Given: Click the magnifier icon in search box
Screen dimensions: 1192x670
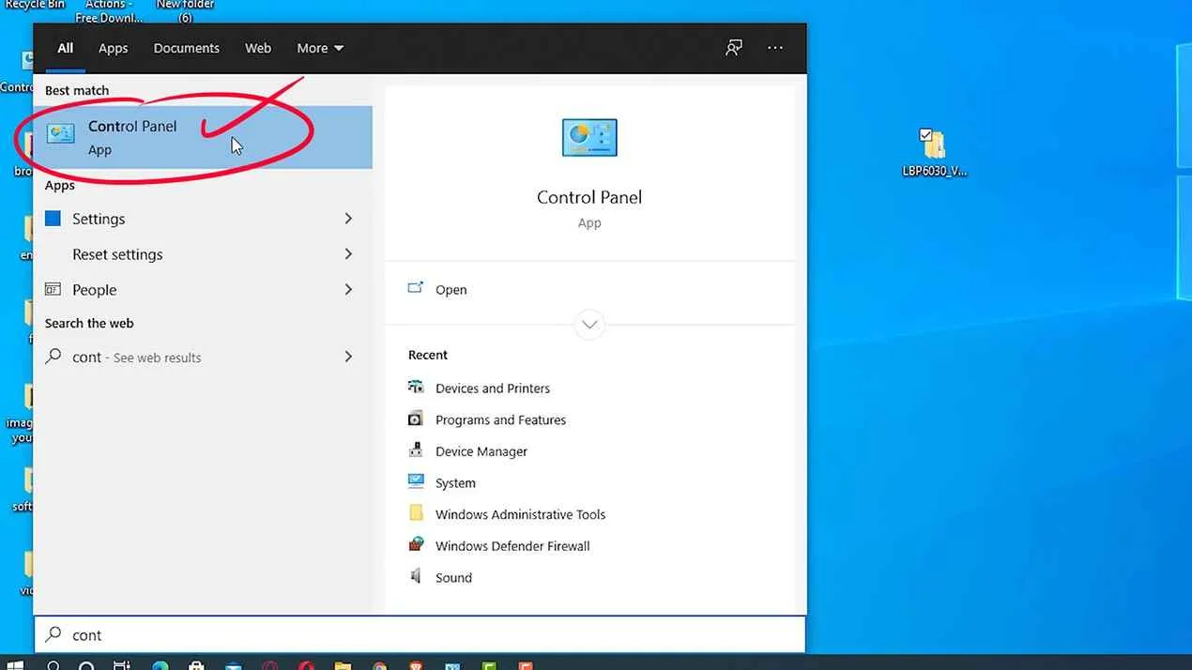Looking at the screenshot, I should click(x=54, y=634).
